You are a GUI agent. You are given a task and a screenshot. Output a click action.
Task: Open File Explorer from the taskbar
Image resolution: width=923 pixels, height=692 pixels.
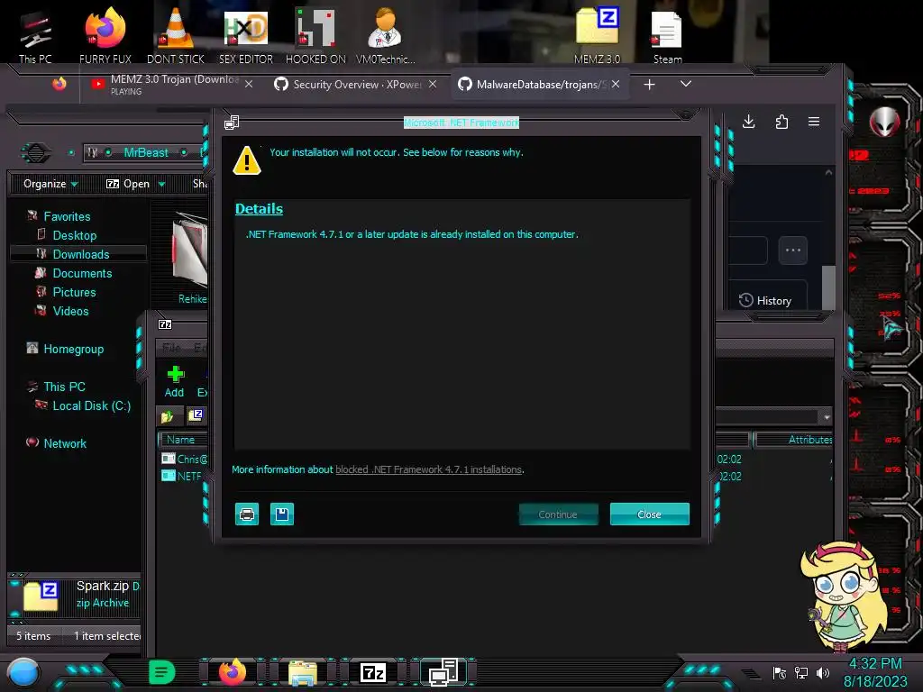pos(303,672)
